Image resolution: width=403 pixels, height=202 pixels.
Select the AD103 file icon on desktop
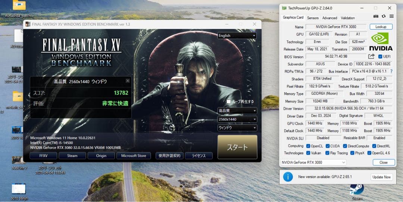tap(18, 38)
